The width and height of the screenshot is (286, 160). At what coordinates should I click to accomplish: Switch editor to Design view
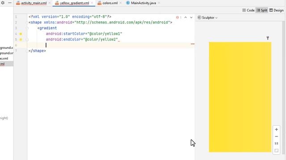tap(276, 10)
